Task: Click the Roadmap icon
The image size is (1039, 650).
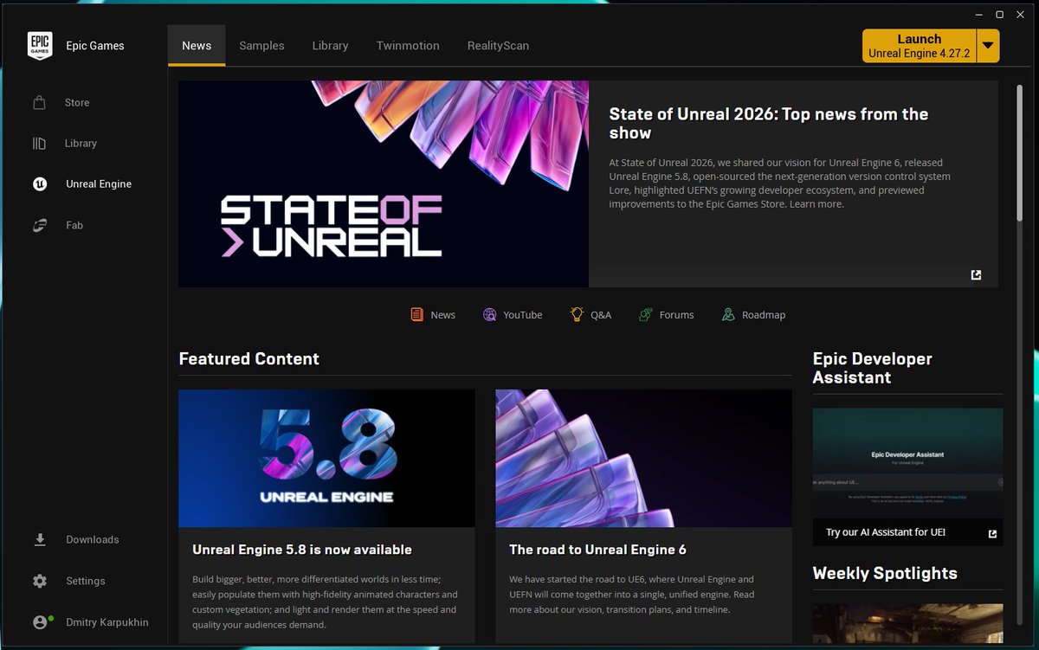Action: pos(728,314)
